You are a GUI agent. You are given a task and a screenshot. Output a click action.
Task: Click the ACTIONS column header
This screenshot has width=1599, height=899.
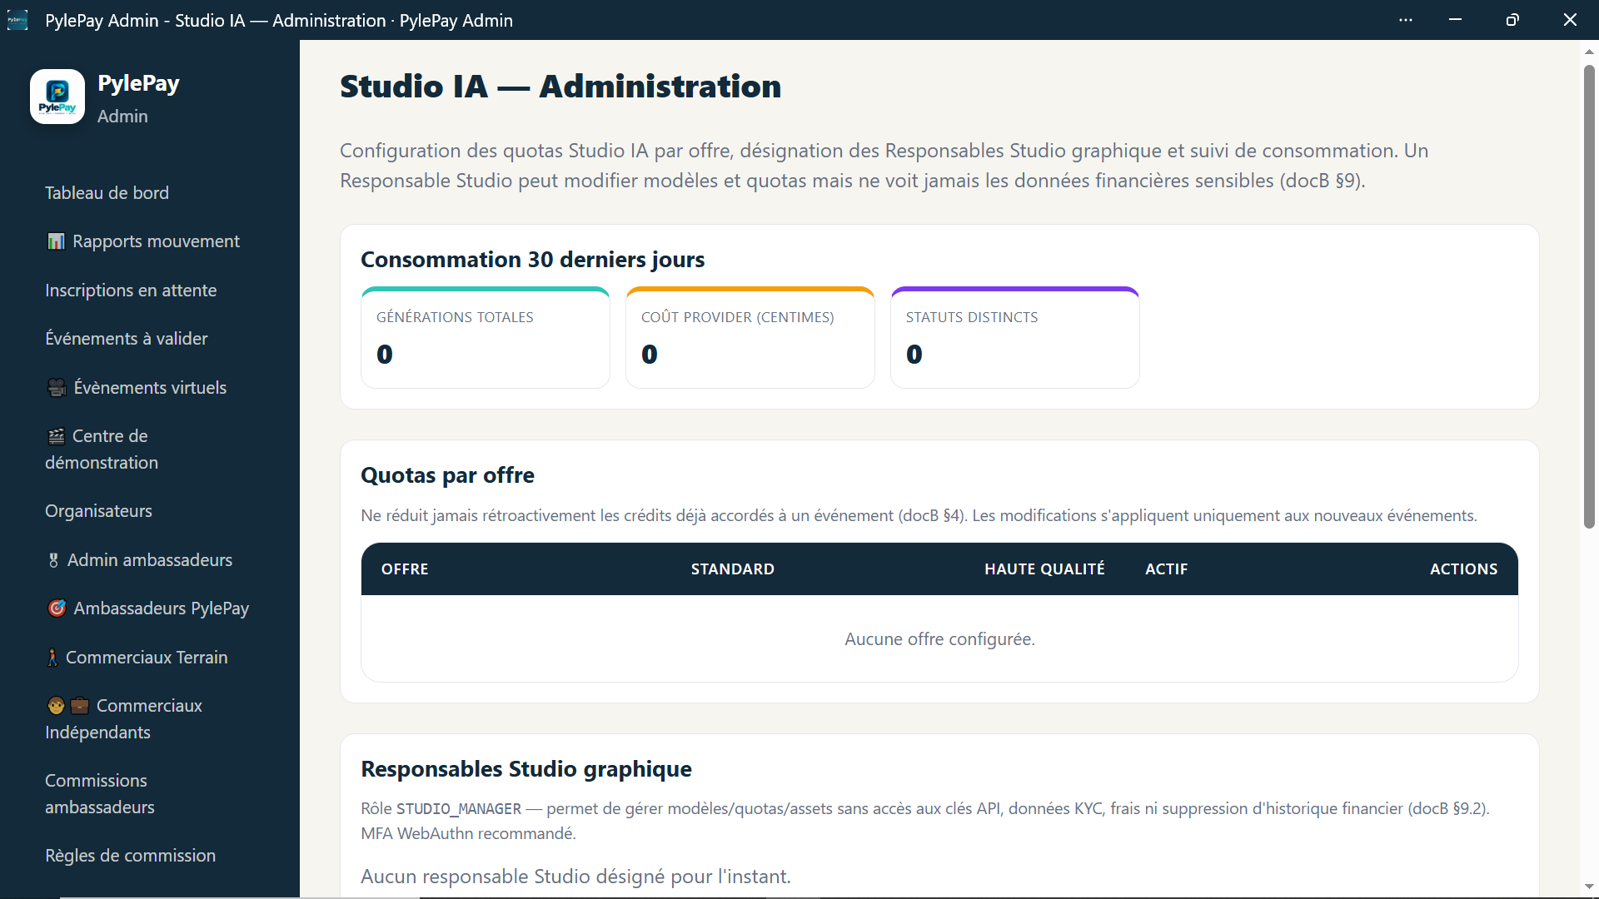click(1464, 569)
